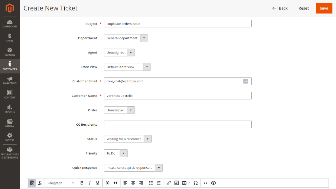Open the Status dropdown

(x=128, y=139)
